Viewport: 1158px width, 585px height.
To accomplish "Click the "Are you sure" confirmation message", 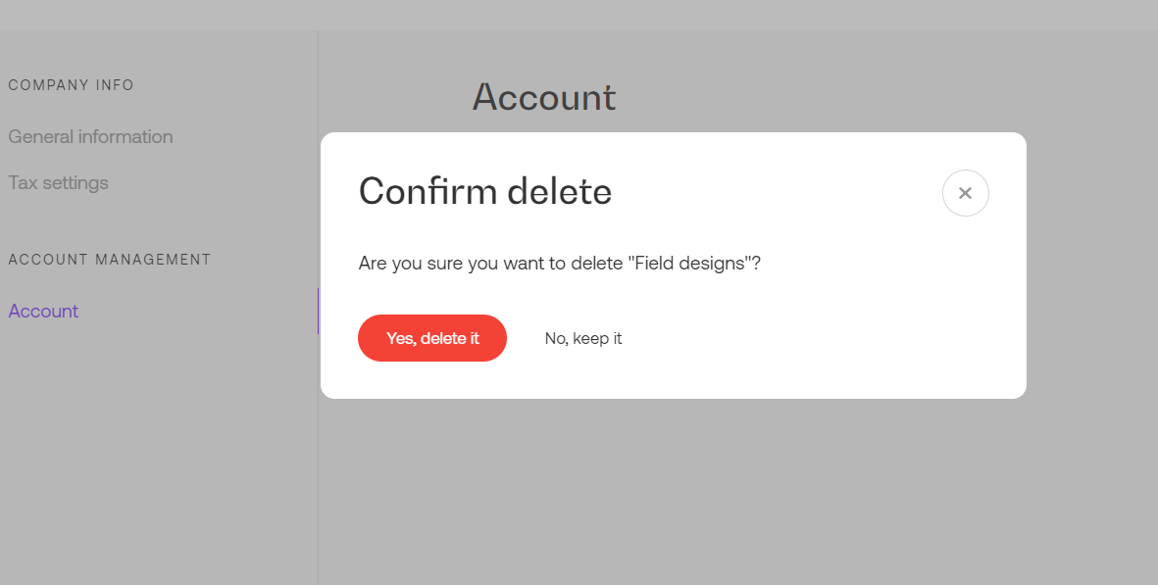I will (x=560, y=264).
